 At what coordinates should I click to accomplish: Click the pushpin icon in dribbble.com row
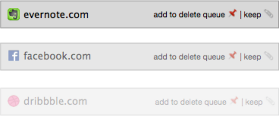234,101
